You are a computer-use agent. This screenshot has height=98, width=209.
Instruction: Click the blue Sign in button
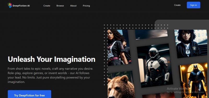193,5
